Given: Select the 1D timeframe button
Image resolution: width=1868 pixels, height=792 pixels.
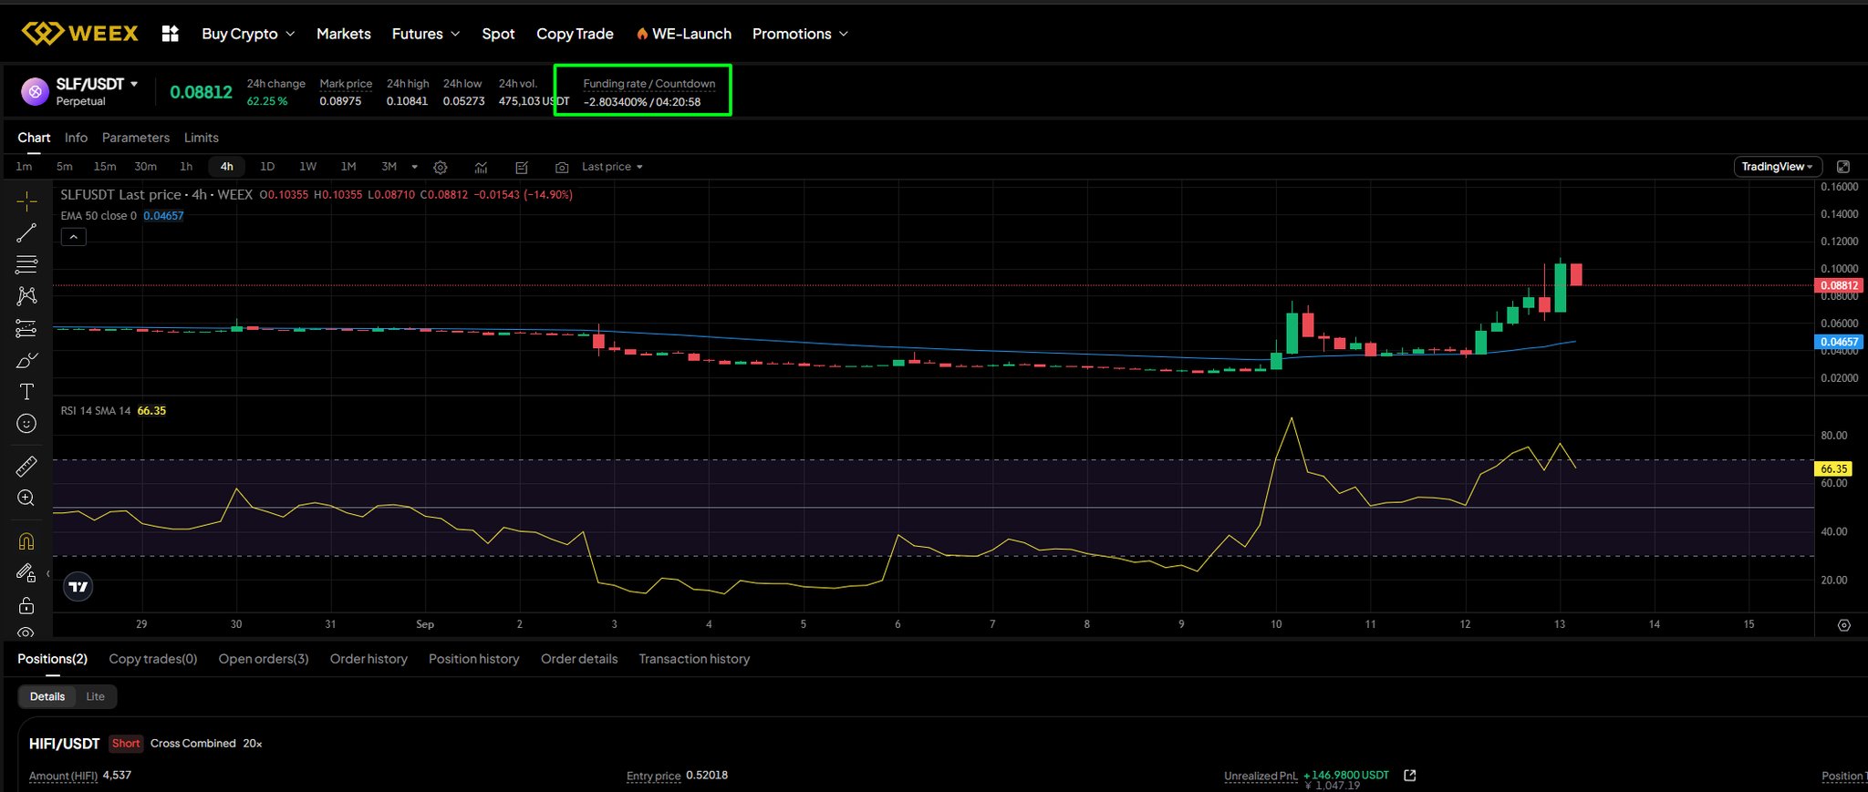Looking at the screenshot, I should pos(267,167).
